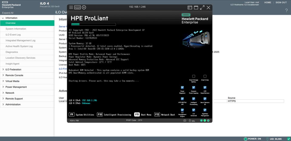
Task: Toggle the Dynamic Power Capping checkbox
Action: pos(194,88)
